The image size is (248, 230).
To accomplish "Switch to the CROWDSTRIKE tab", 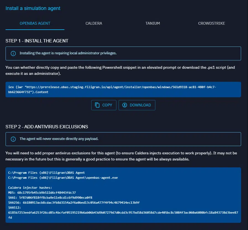I will point(212,23).
